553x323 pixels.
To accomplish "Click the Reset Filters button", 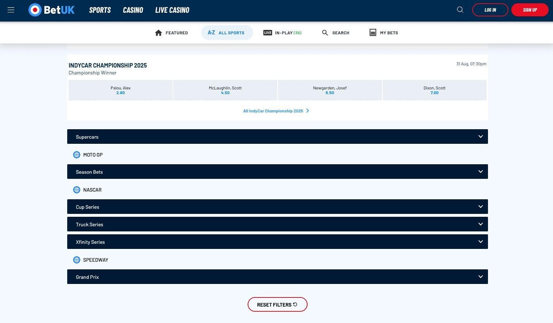I will tap(278, 304).
